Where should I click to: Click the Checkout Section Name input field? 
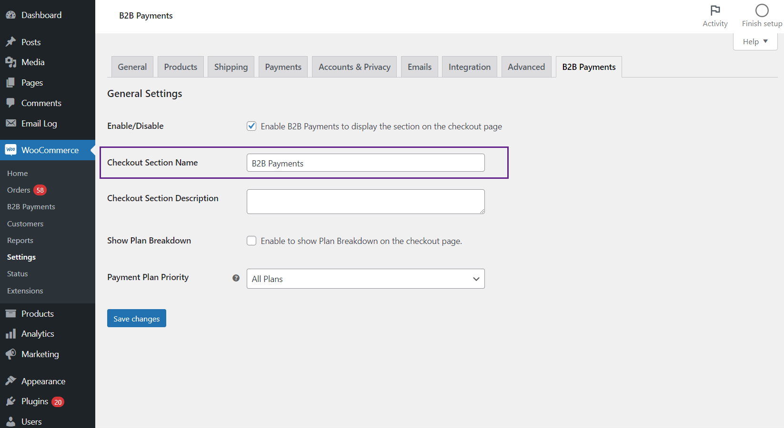365,163
